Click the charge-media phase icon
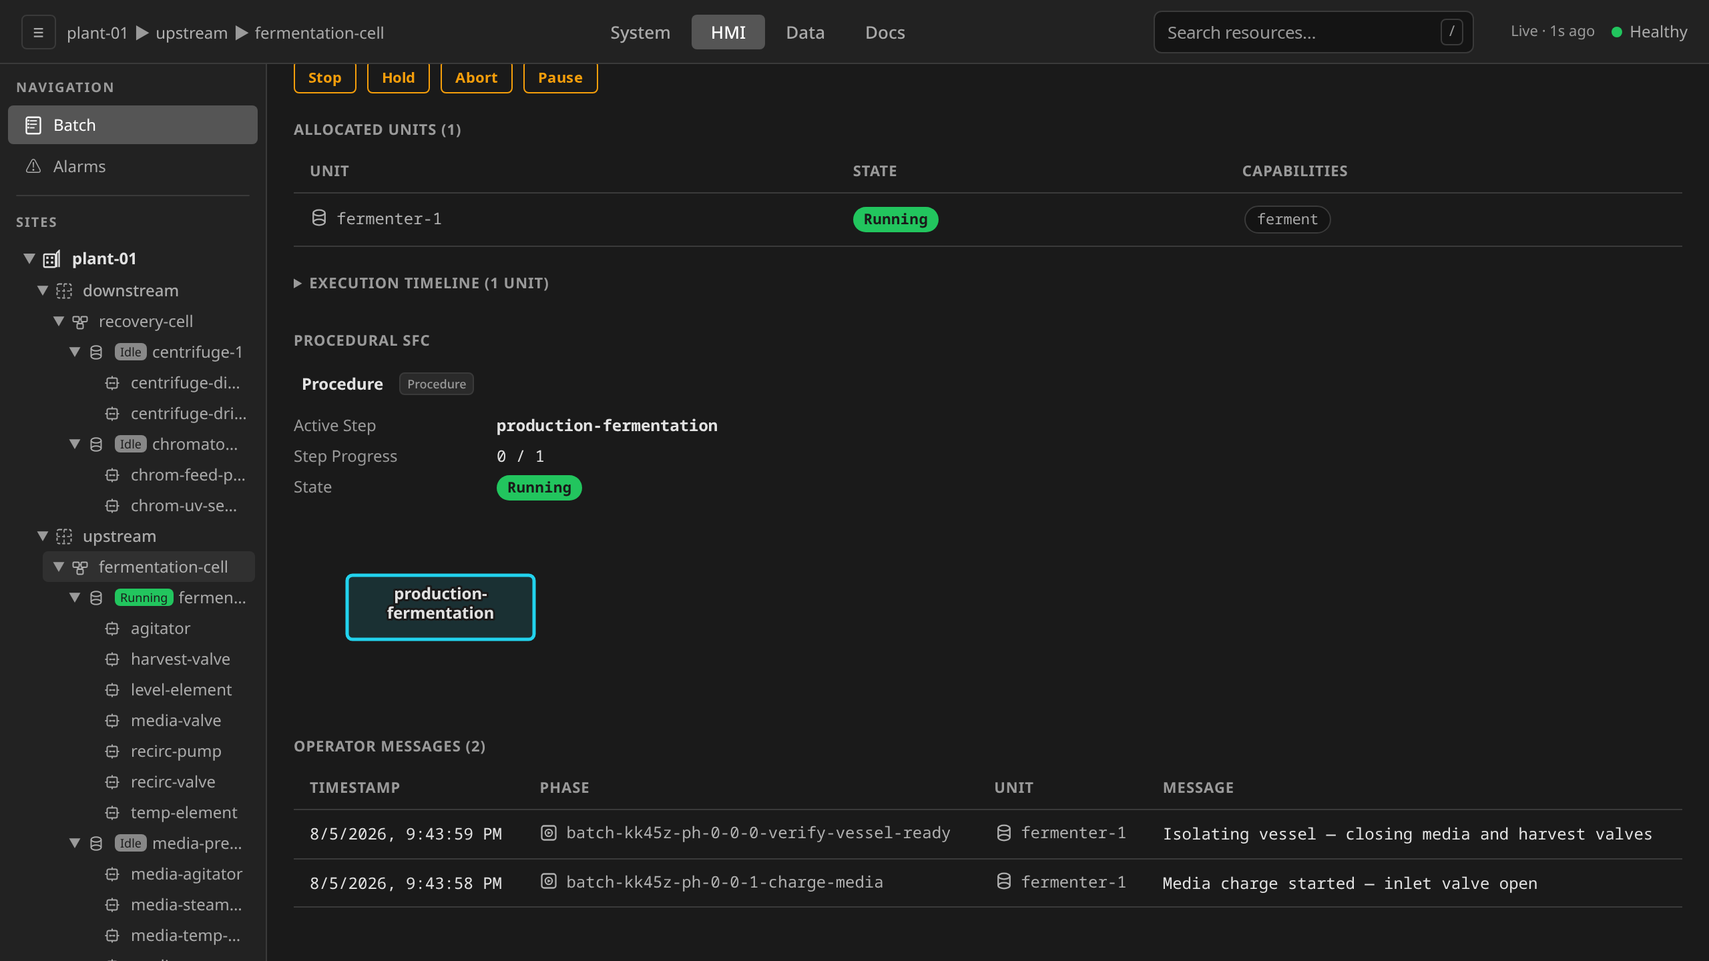The width and height of the screenshot is (1709, 961). point(549,882)
